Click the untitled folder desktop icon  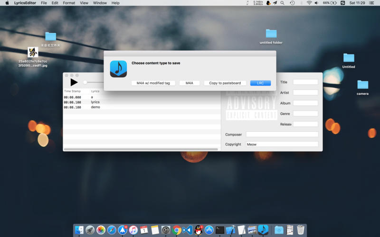[x=271, y=37]
